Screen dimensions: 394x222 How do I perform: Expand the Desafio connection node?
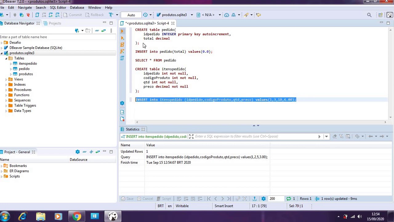pos(2,43)
